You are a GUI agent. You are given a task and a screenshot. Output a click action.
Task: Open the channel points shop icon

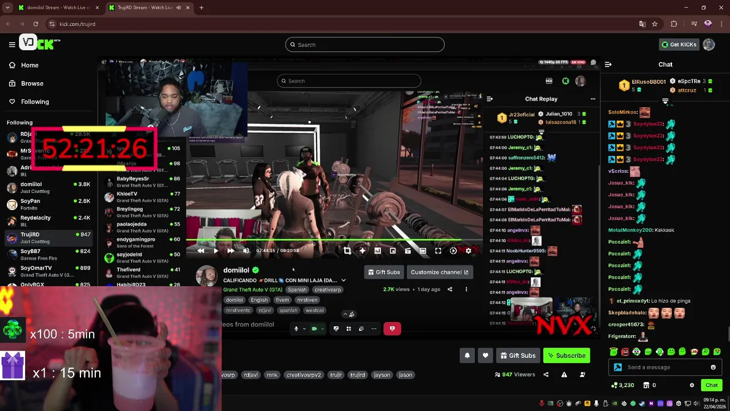point(646,385)
